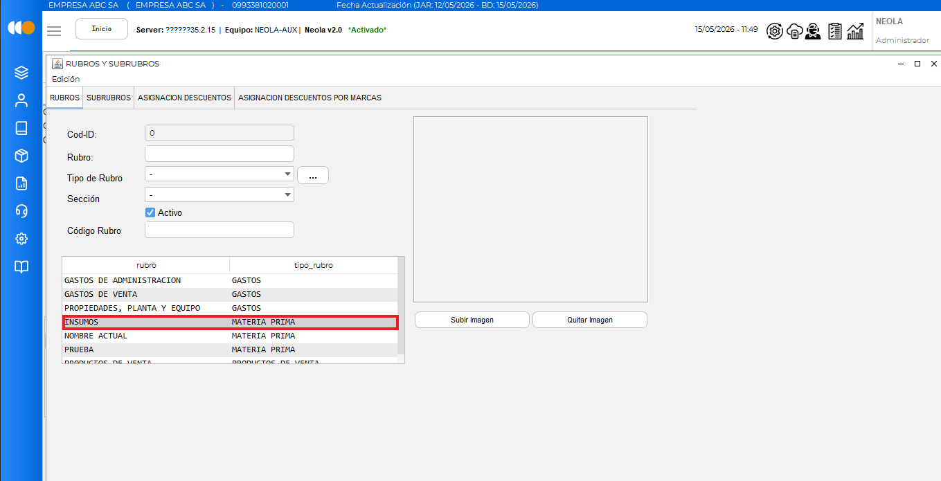Expand the Sección dropdown

(219, 195)
